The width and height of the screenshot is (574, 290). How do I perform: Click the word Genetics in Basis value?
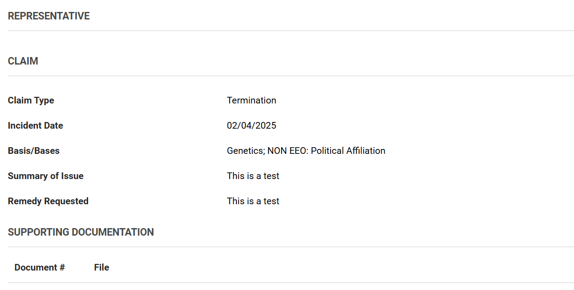[x=245, y=151]
